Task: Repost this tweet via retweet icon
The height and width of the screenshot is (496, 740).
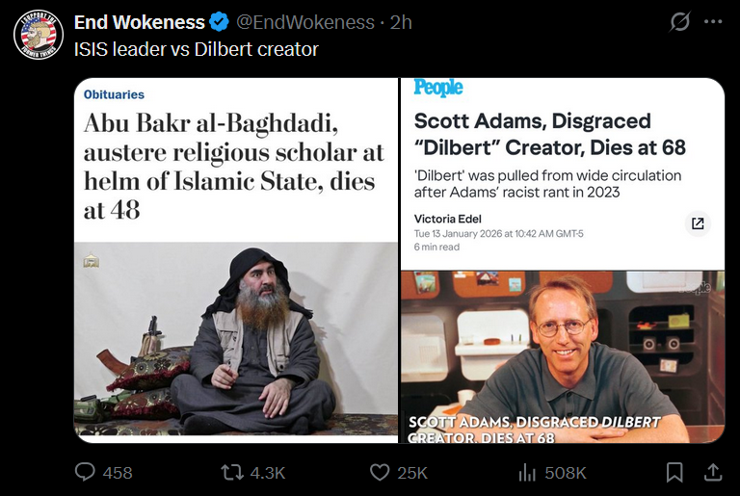Action: (x=232, y=472)
